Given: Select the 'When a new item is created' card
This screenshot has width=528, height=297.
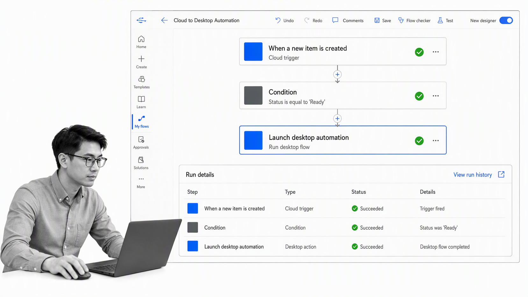Looking at the screenshot, I should pos(343,52).
